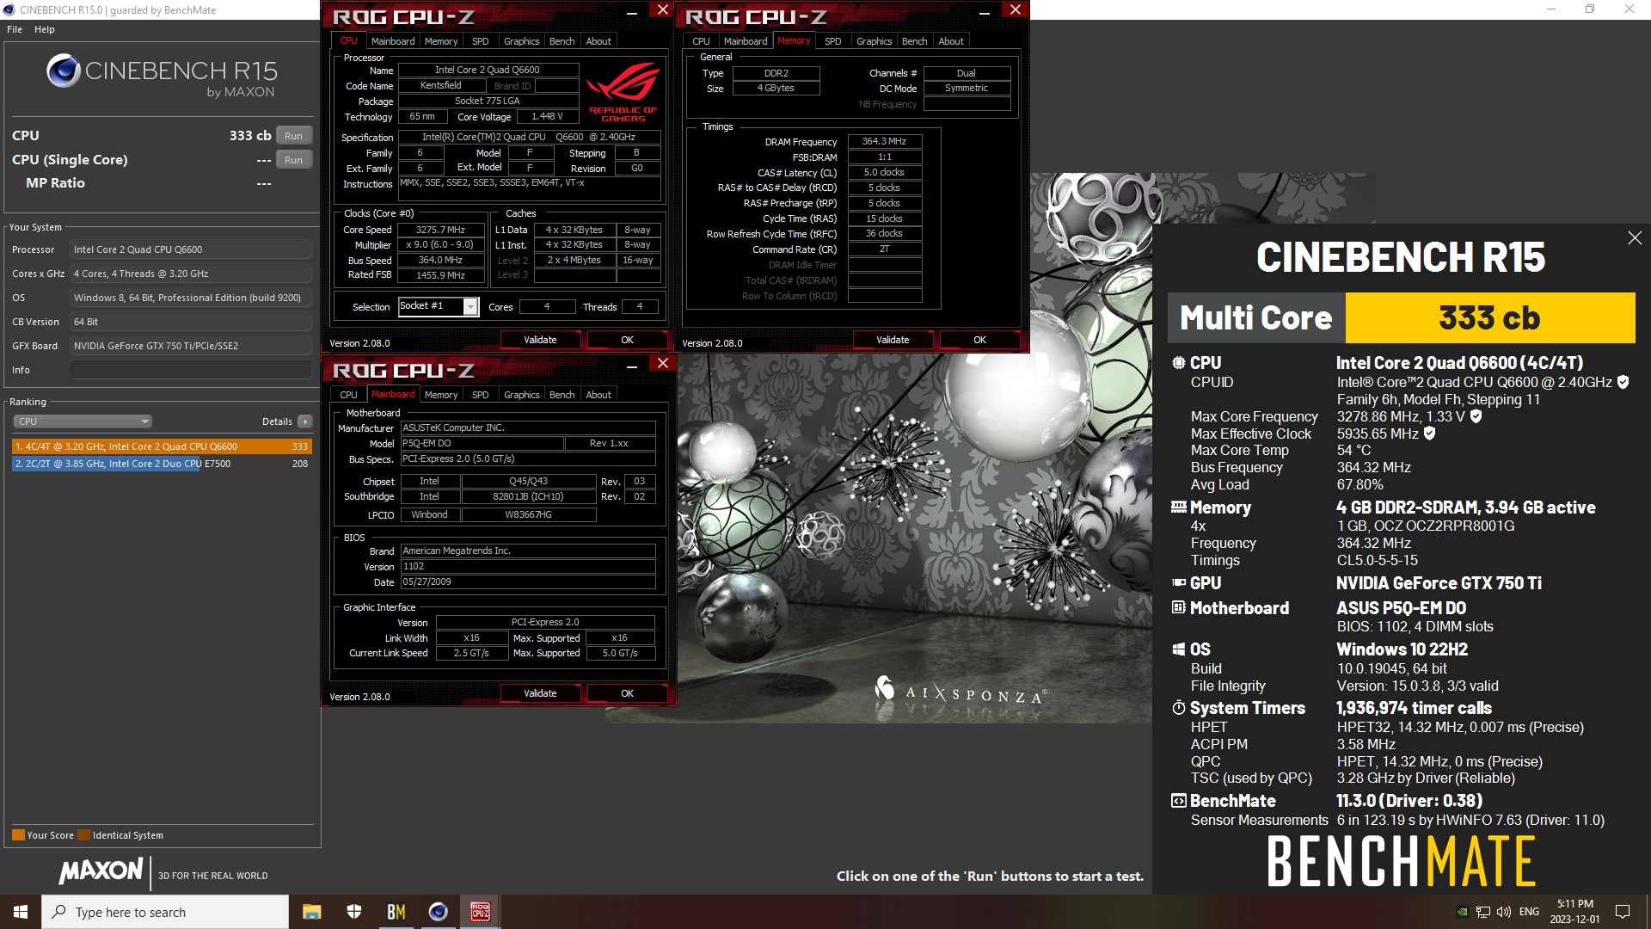Click the Core Voltage 1.448 V value
Screen dimensions: 1651x929
pos(547,116)
